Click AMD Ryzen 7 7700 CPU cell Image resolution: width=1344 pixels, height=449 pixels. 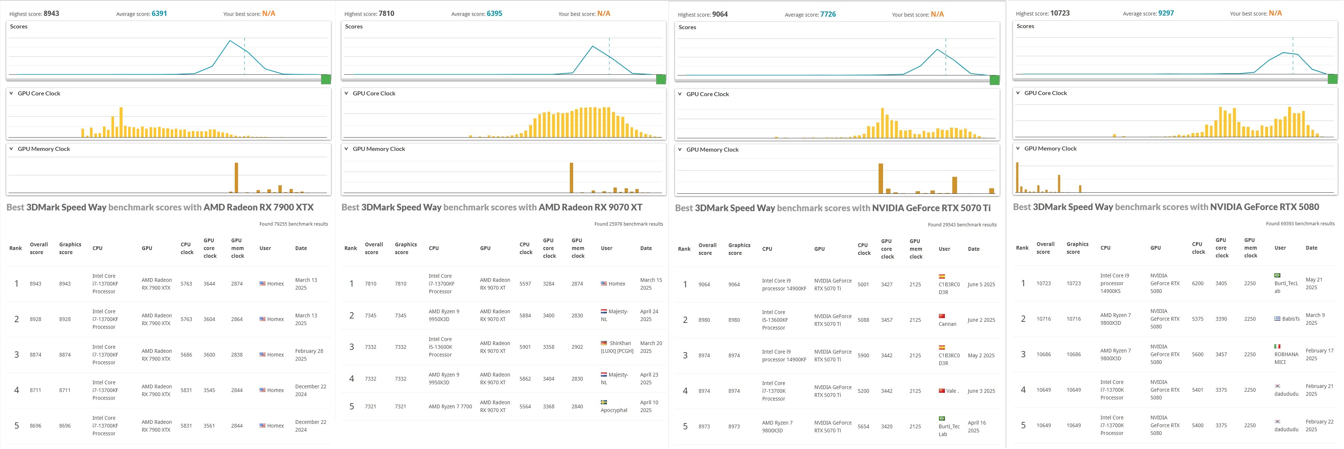[450, 407]
